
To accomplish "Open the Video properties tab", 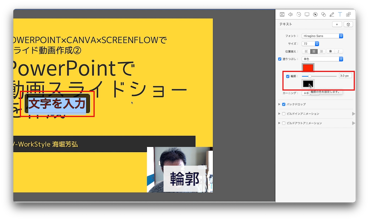I will point(282,14).
